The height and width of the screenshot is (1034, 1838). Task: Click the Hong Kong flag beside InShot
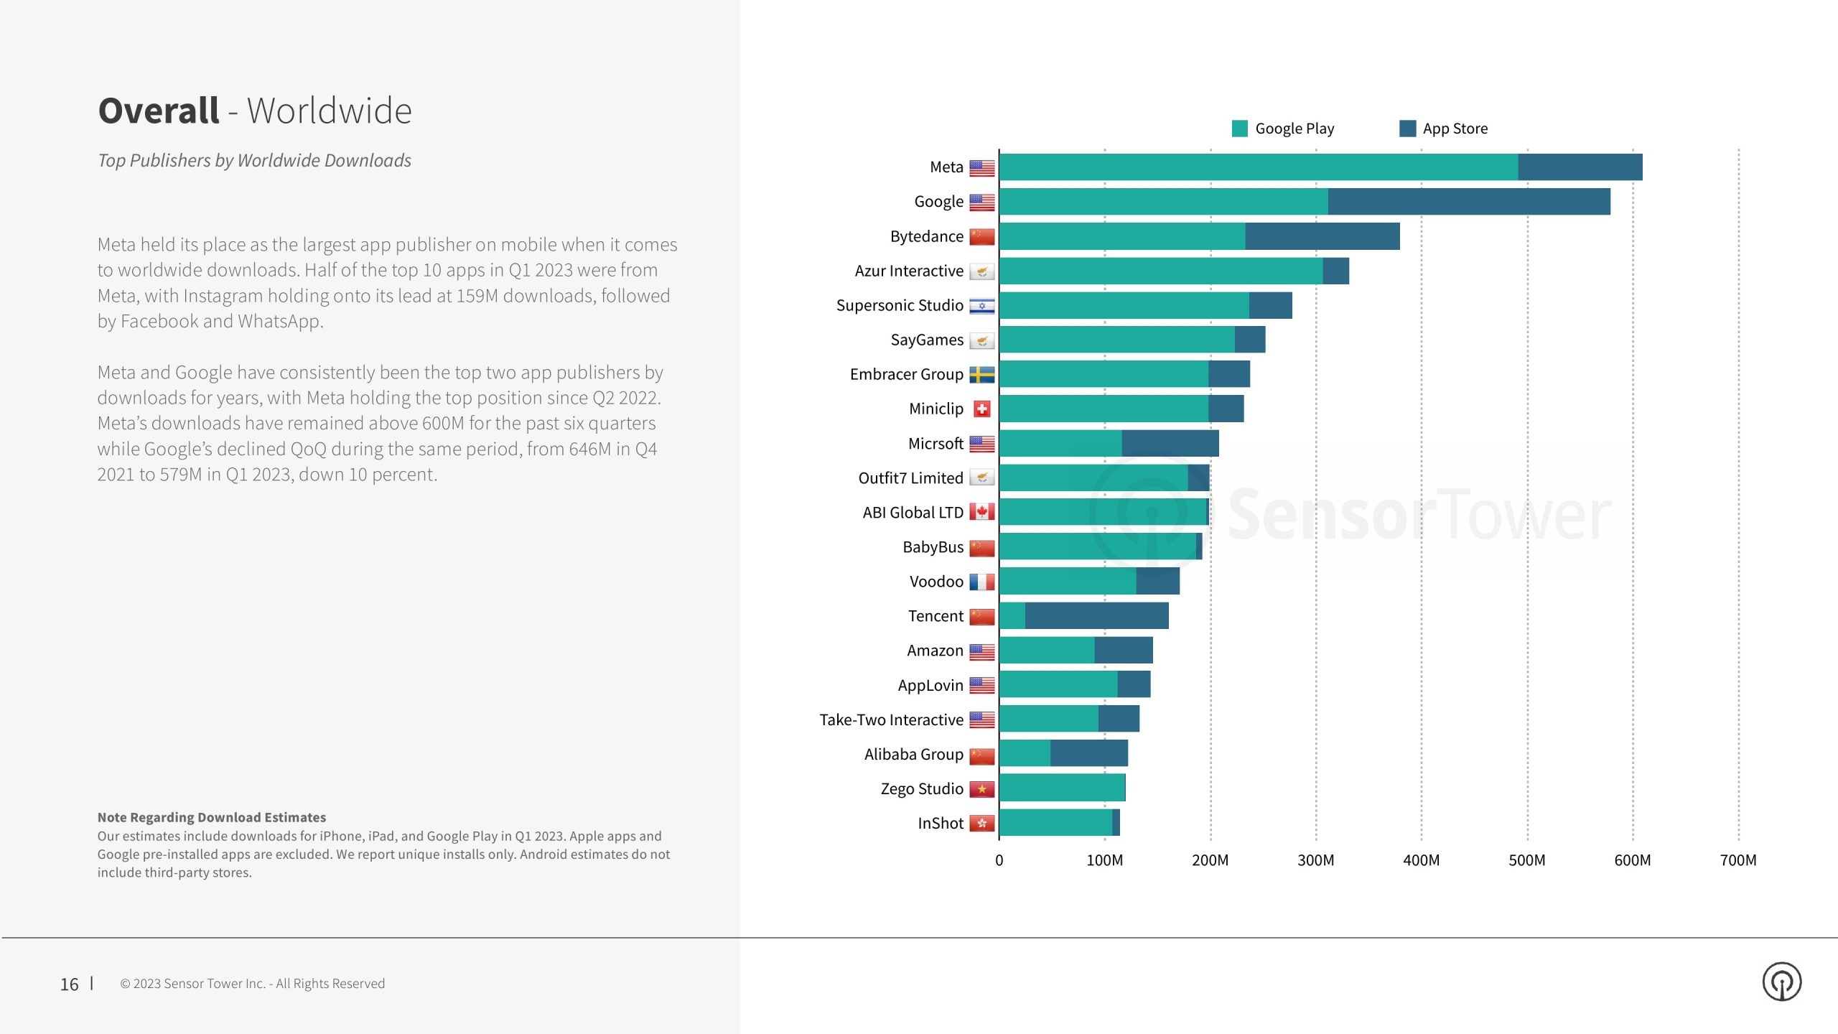tap(981, 824)
